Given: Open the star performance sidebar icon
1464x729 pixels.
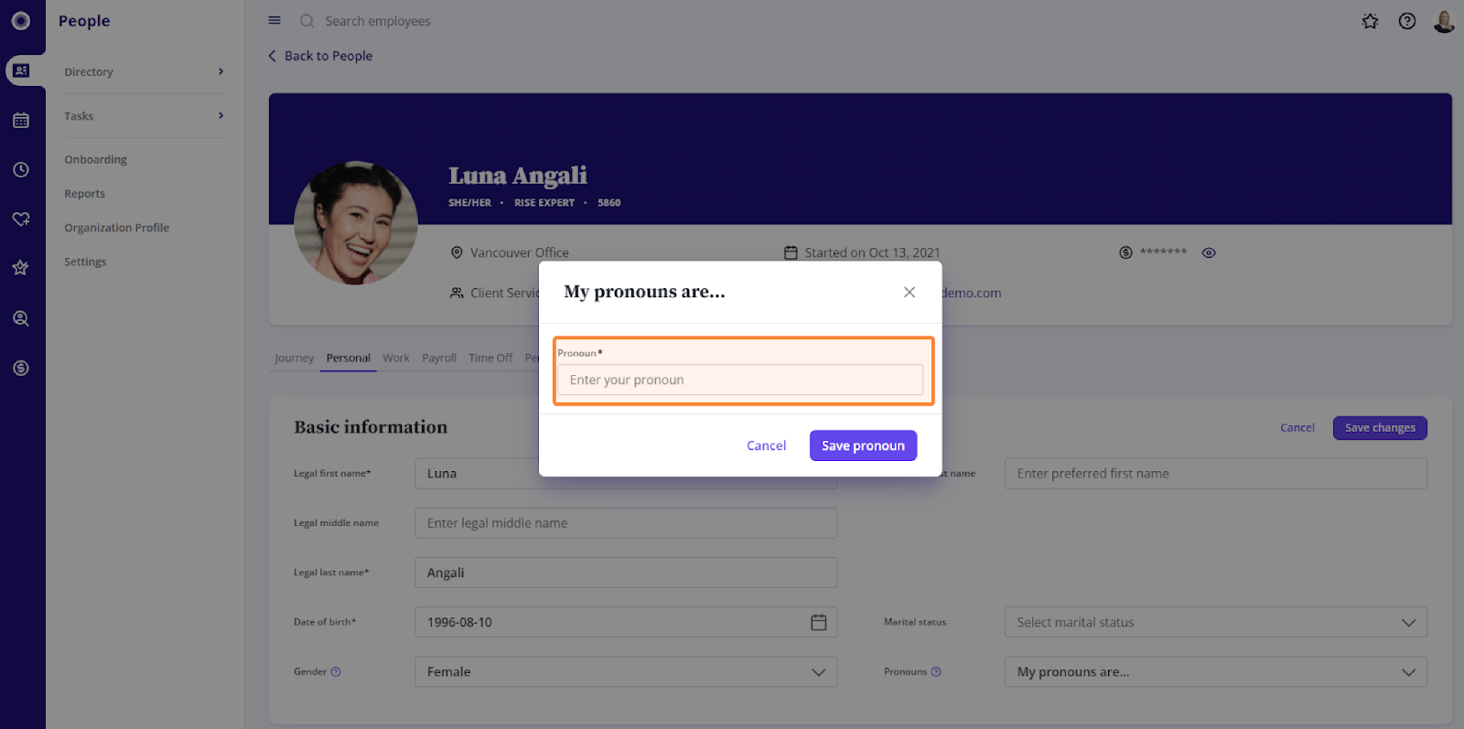Looking at the screenshot, I should [x=21, y=268].
